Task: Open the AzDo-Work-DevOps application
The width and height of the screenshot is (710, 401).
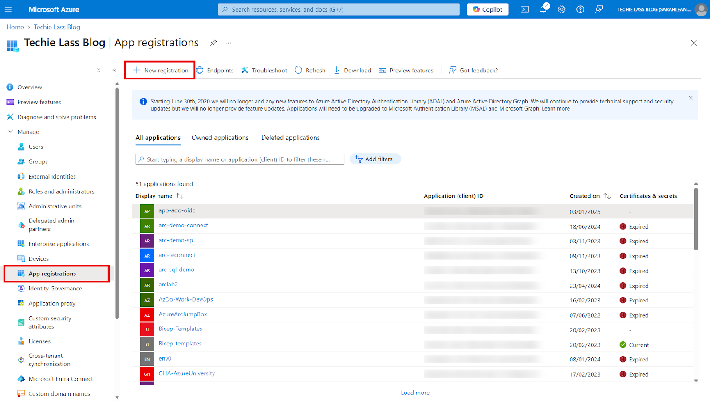Action: click(185, 299)
